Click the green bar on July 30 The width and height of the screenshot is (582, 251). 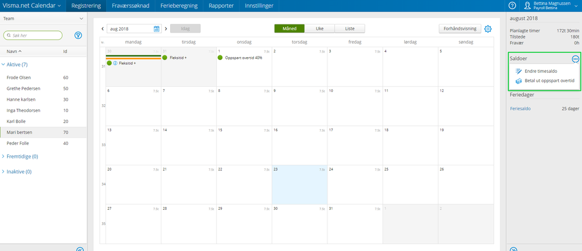133,56
